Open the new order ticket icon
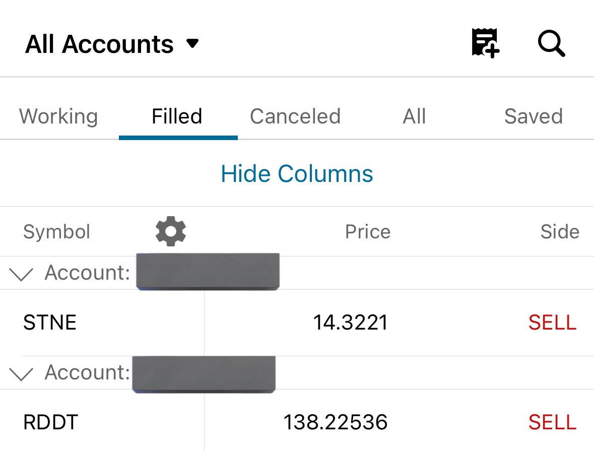The image size is (594, 451). click(x=485, y=43)
